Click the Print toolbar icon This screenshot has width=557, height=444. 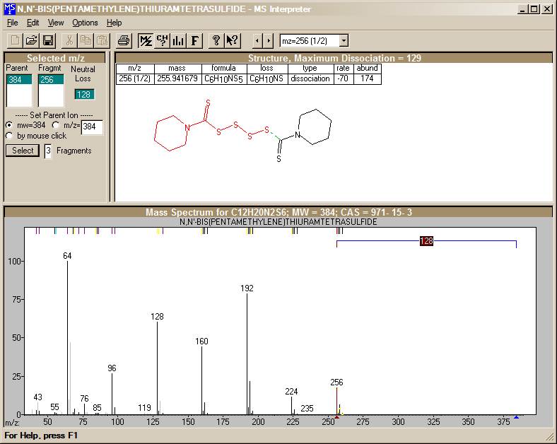(124, 40)
